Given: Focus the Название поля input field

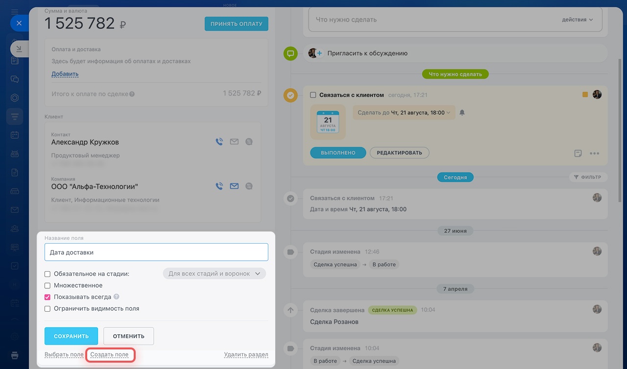Looking at the screenshot, I should tap(156, 252).
